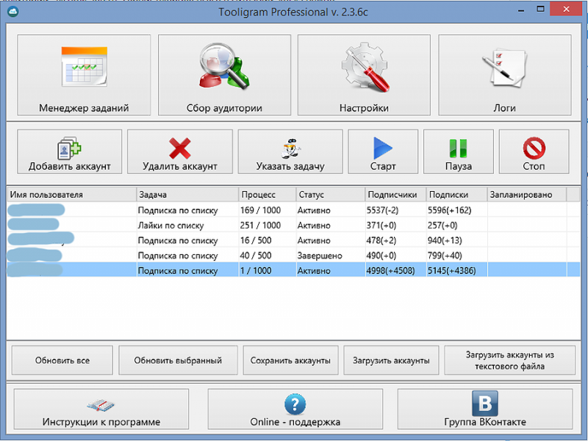
Task: Click the Обновить все button
Action: [x=62, y=361]
